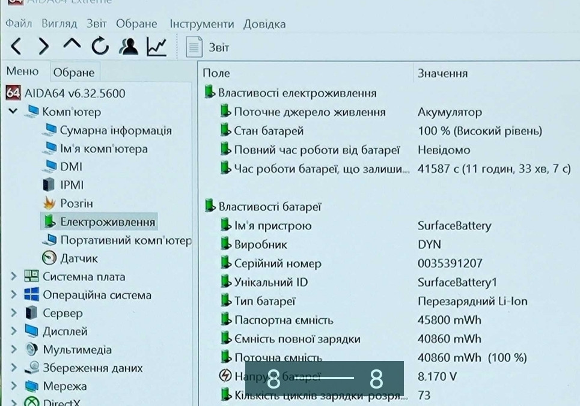Image resolution: width=580 pixels, height=406 pixels.
Task: Expand the Операційна система node
Action: pos(13,295)
